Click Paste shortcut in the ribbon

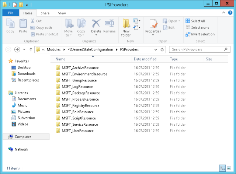tap(44, 34)
